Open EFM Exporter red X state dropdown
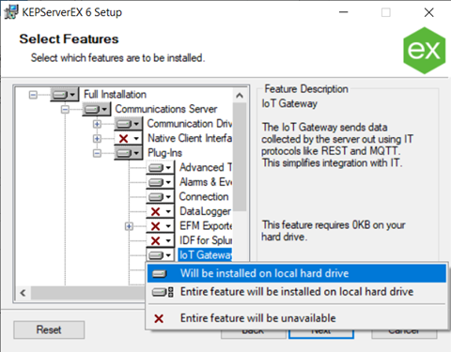Image resolution: width=451 pixels, height=352 pixels. click(x=160, y=226)
